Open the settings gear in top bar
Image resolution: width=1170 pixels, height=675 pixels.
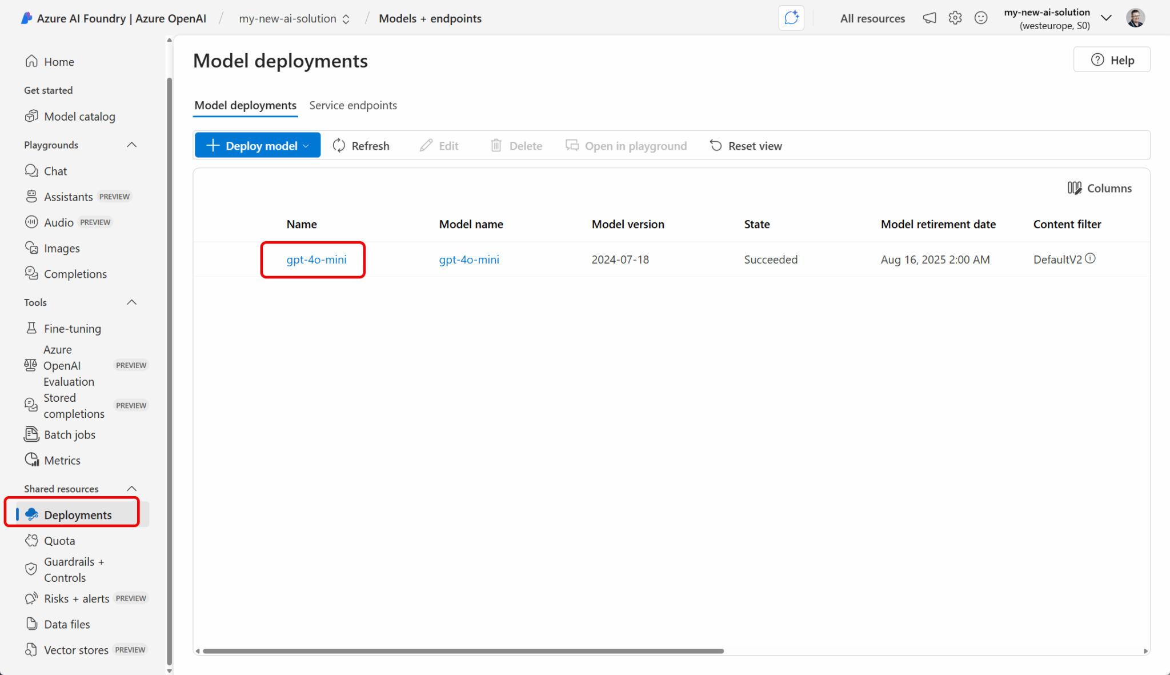tap(955, 18)
